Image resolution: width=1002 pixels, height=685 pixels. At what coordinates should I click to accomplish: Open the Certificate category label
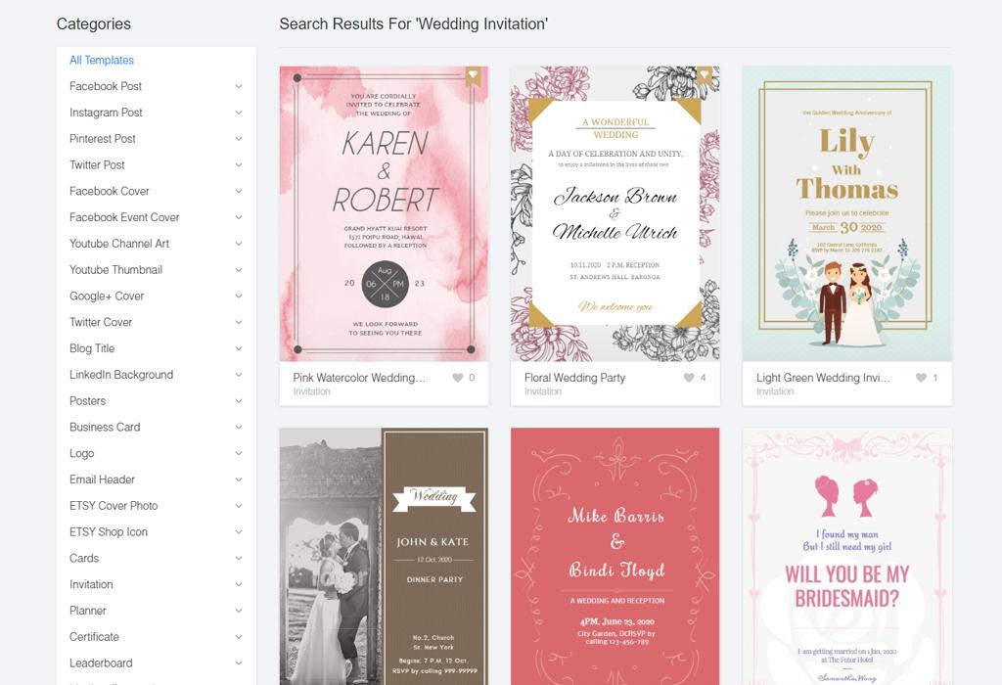click(95, 636)
